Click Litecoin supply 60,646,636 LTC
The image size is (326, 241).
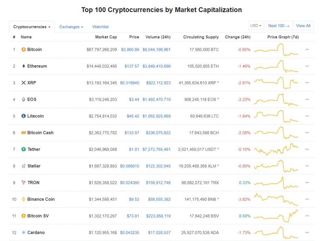pyautogui.click(x=204, y=116)
